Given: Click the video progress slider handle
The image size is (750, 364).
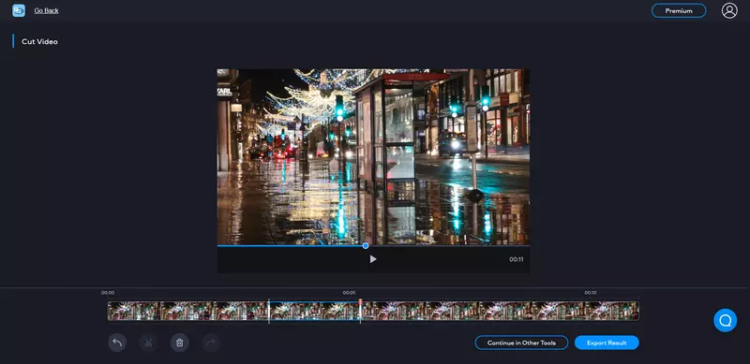Looking at the screenshot, I should pyautogui.click(x=366, y=245).
